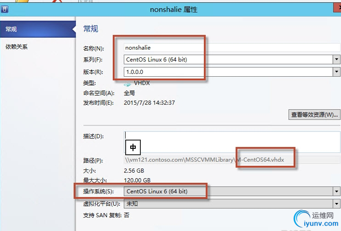
Task: Click the VHDX type text
Action: pyautogui.click(x=142, y=83)
